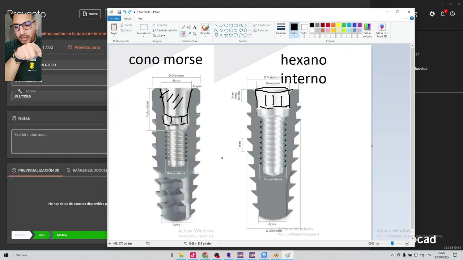Image resolution: width=463 pixels, height=260 pixels.
Task: Choose the Oval shape in Formas
Action: (x=226, y=26)
